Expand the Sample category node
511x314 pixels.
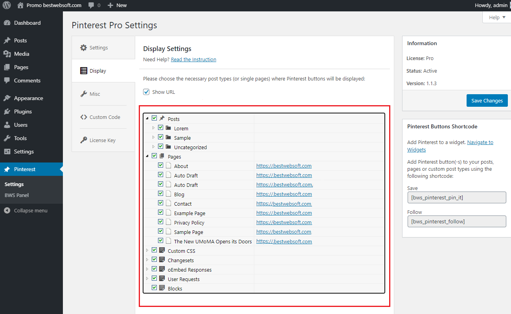(x=153, y=137)
